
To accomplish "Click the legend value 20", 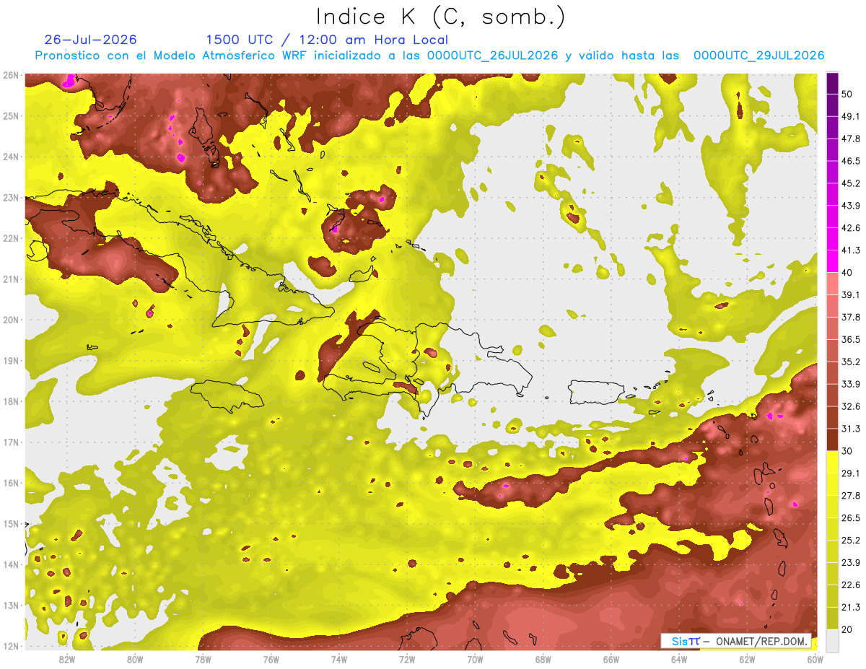I will pyautogui.click(x=847, y=630).
